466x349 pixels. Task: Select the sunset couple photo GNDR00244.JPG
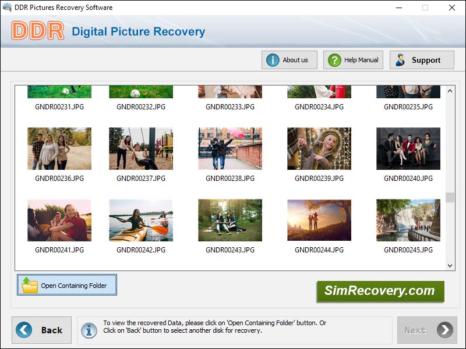pos(319,220)
